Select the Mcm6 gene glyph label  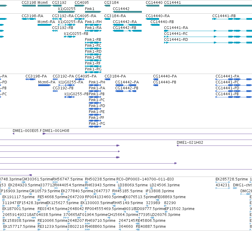pos(43,3)
